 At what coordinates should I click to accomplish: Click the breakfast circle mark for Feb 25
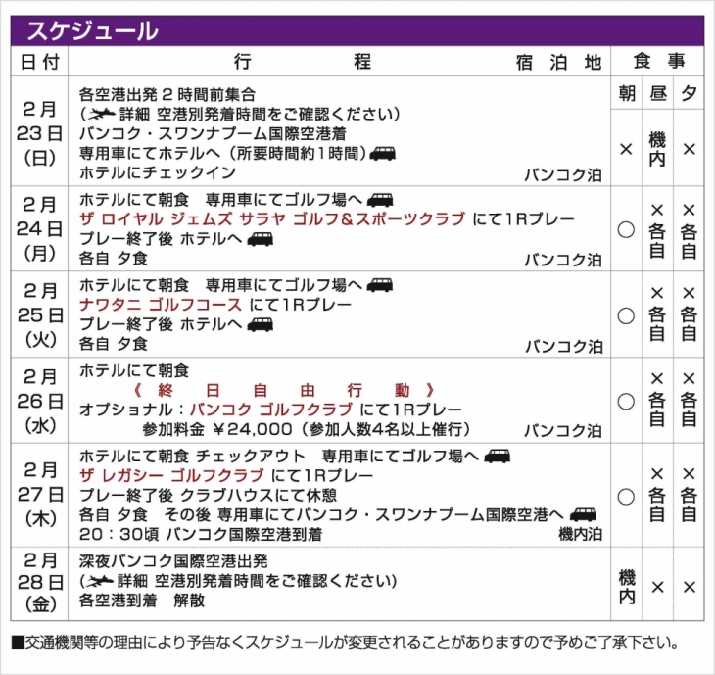pyautogui.click(x=626, y=315)
